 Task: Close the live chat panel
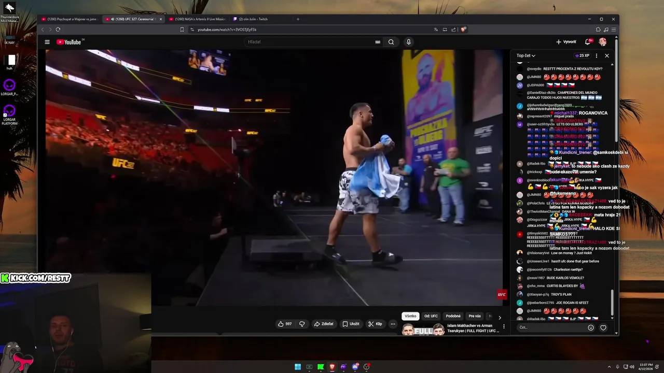tap(607, 55)
